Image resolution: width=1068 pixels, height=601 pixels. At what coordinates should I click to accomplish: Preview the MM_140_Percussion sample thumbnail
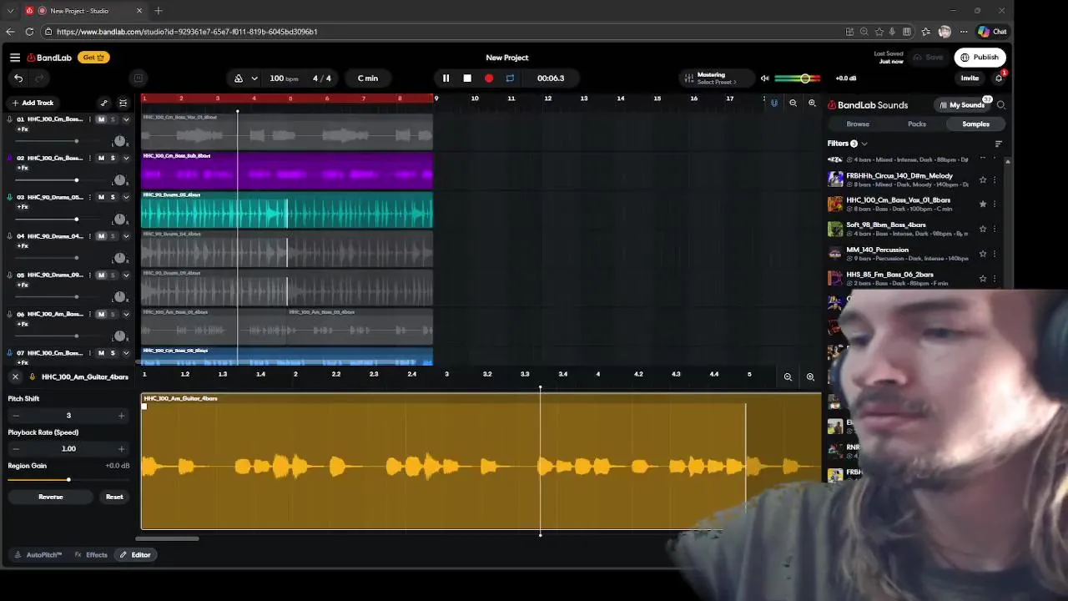pyautogui.click(x=835, y=253)
